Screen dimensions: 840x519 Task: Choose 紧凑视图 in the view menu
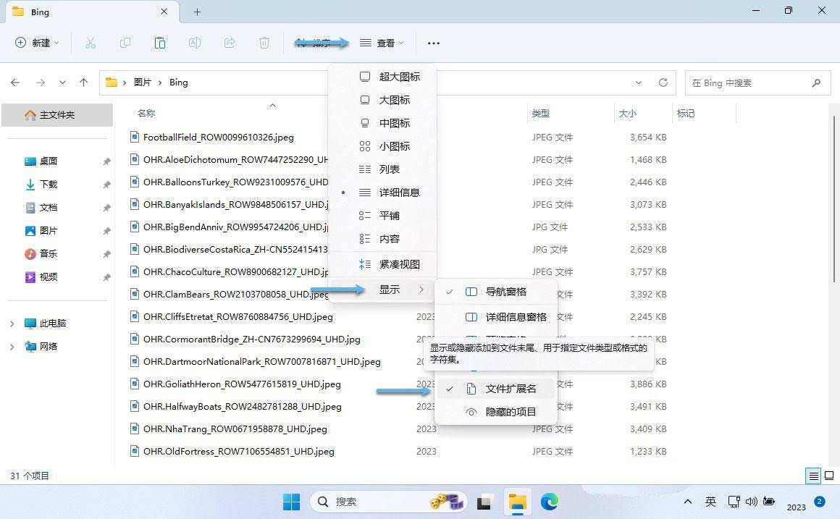click(400, 263)
